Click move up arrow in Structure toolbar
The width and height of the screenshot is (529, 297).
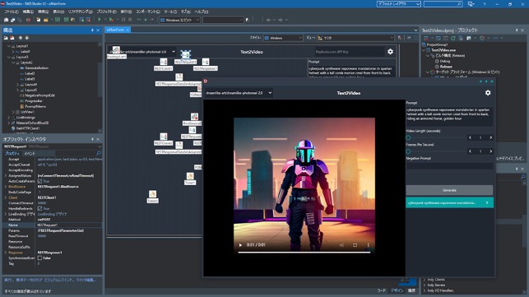(x=21, y=38)
